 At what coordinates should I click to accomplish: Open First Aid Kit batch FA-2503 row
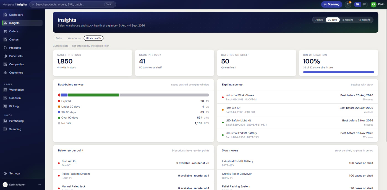pyautogui.click(x=297, y=110)
